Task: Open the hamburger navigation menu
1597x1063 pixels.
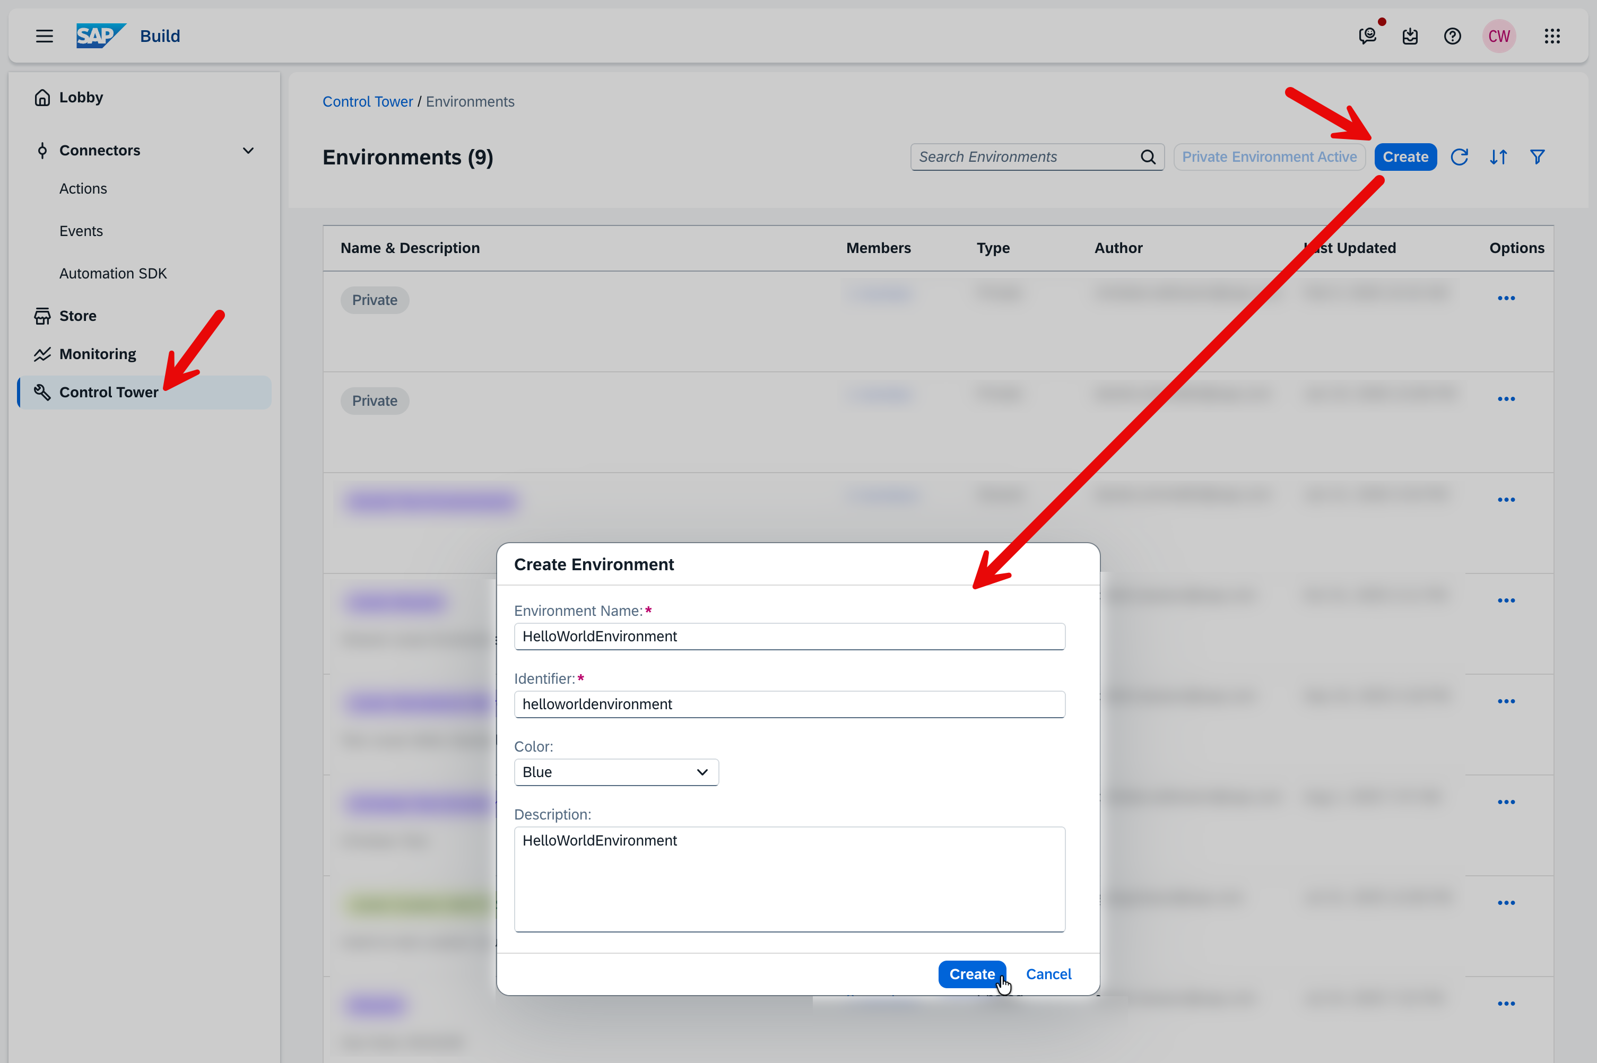Action: [x=45, y=36]
